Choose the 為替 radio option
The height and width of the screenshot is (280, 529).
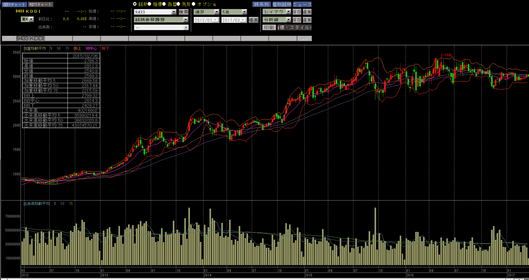[x=164, y=4]
